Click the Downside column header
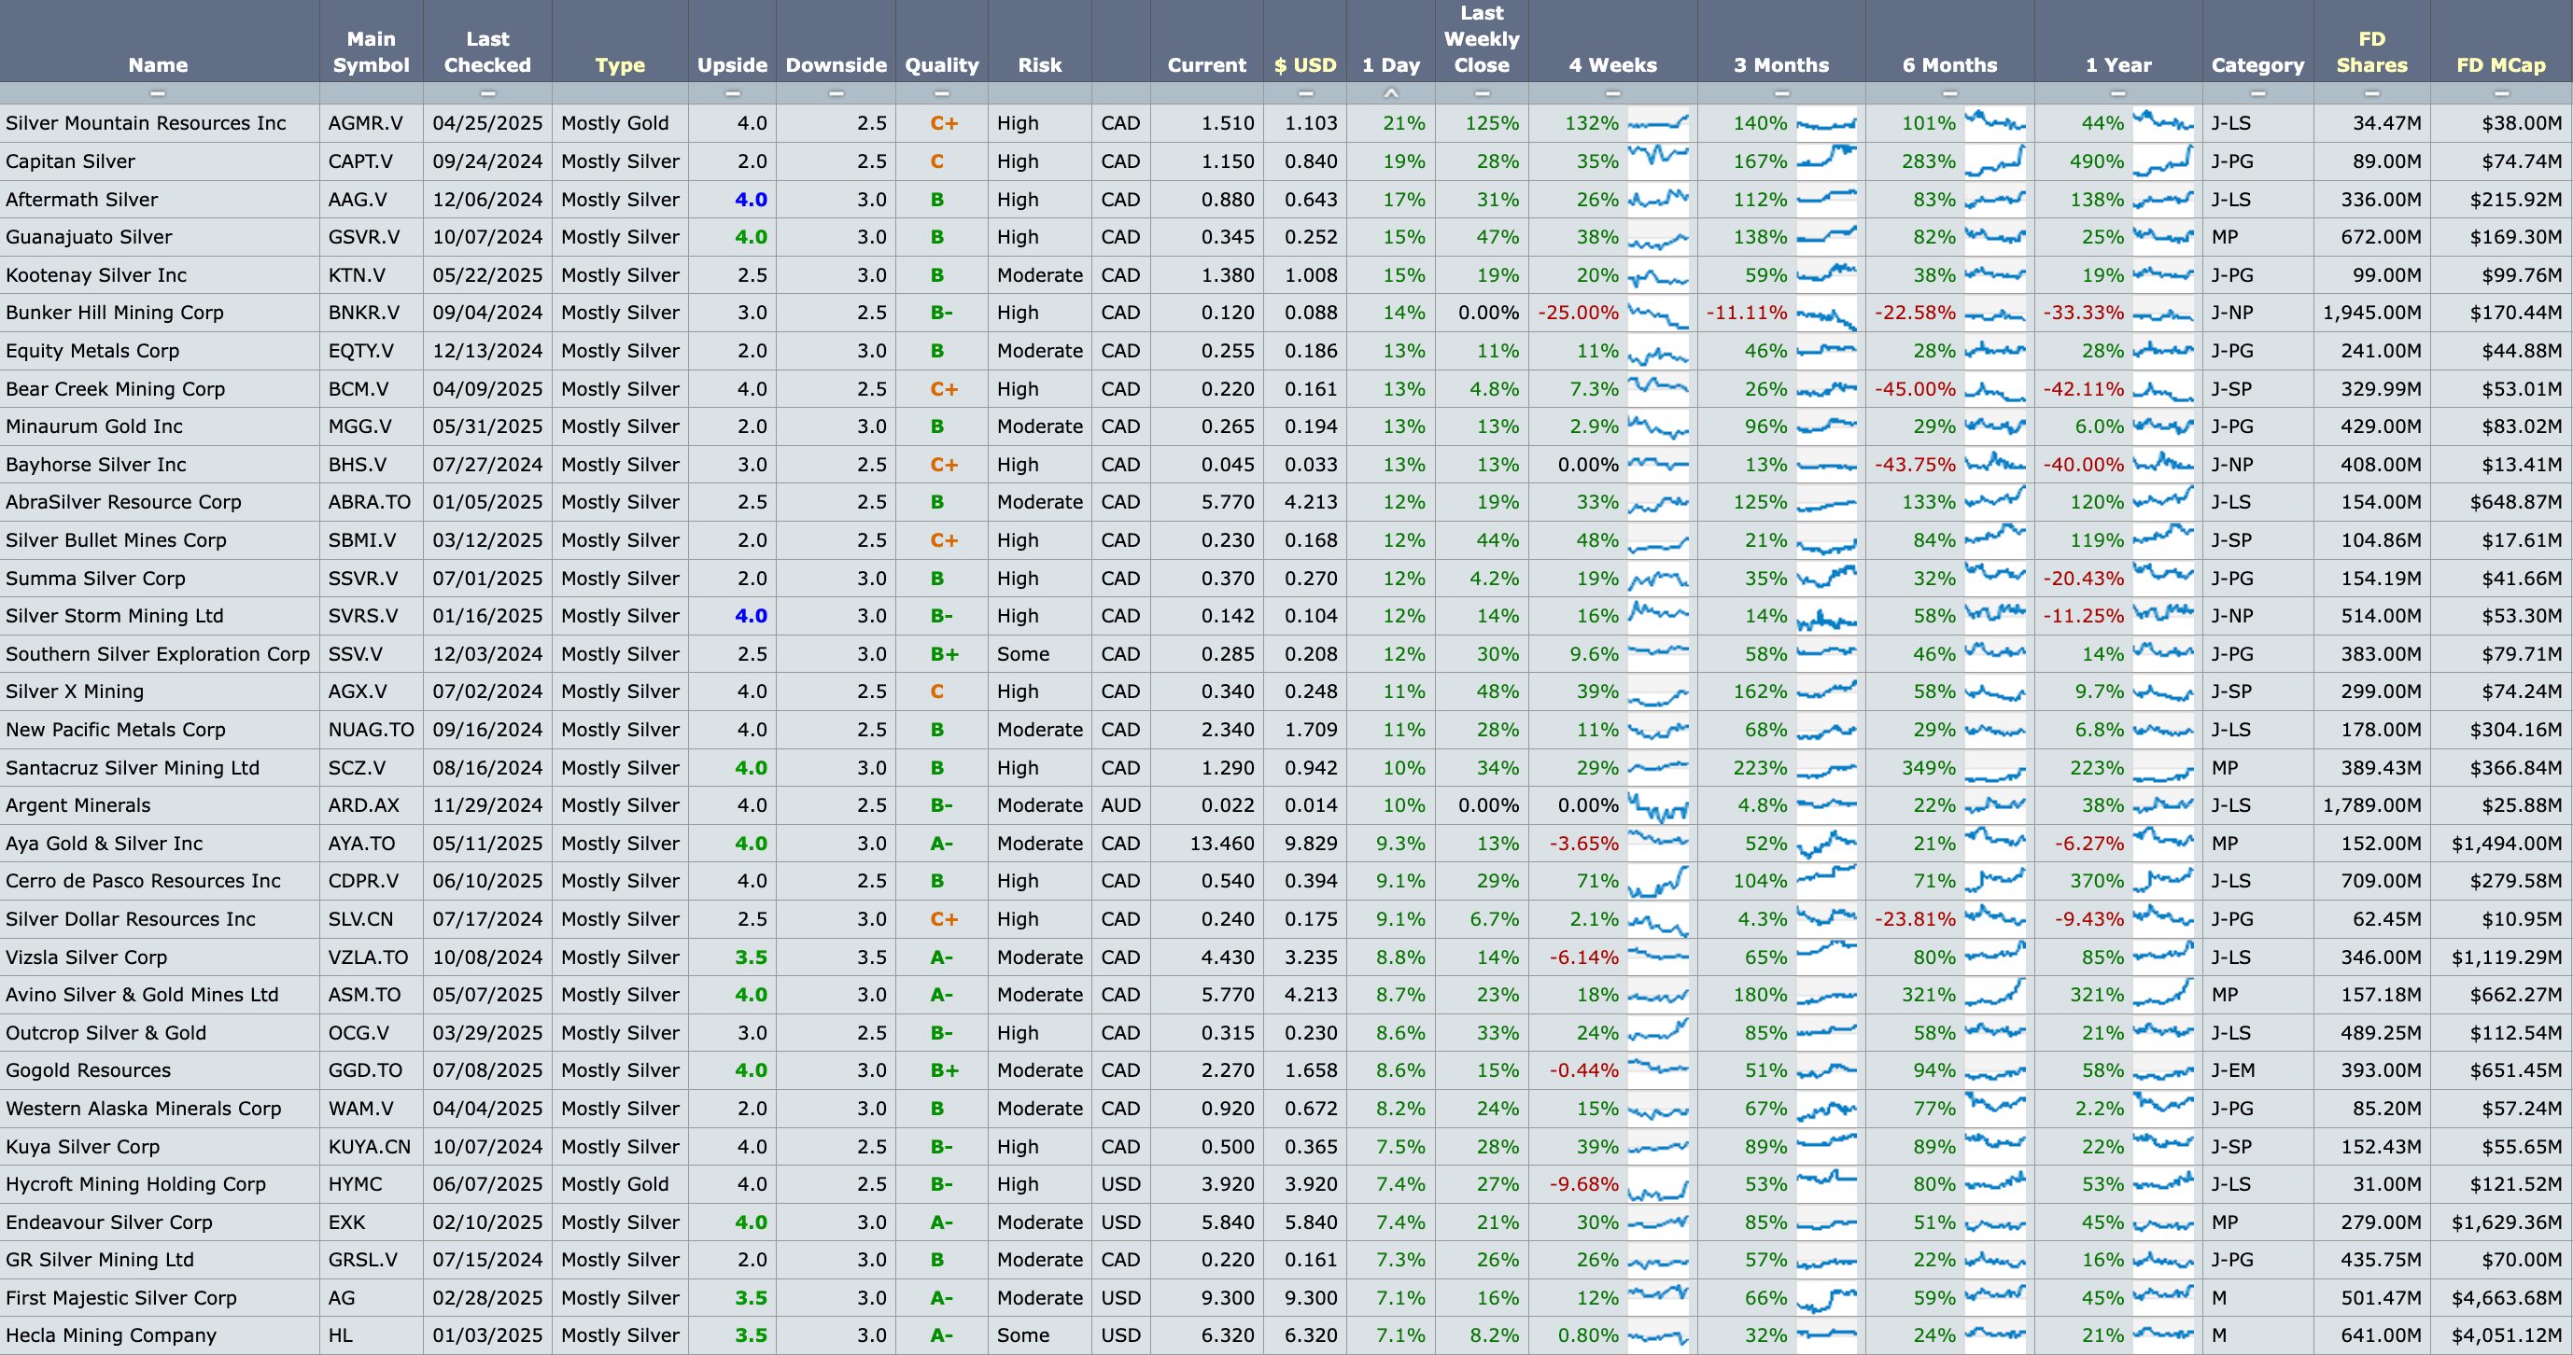 [x=836, y=65]
